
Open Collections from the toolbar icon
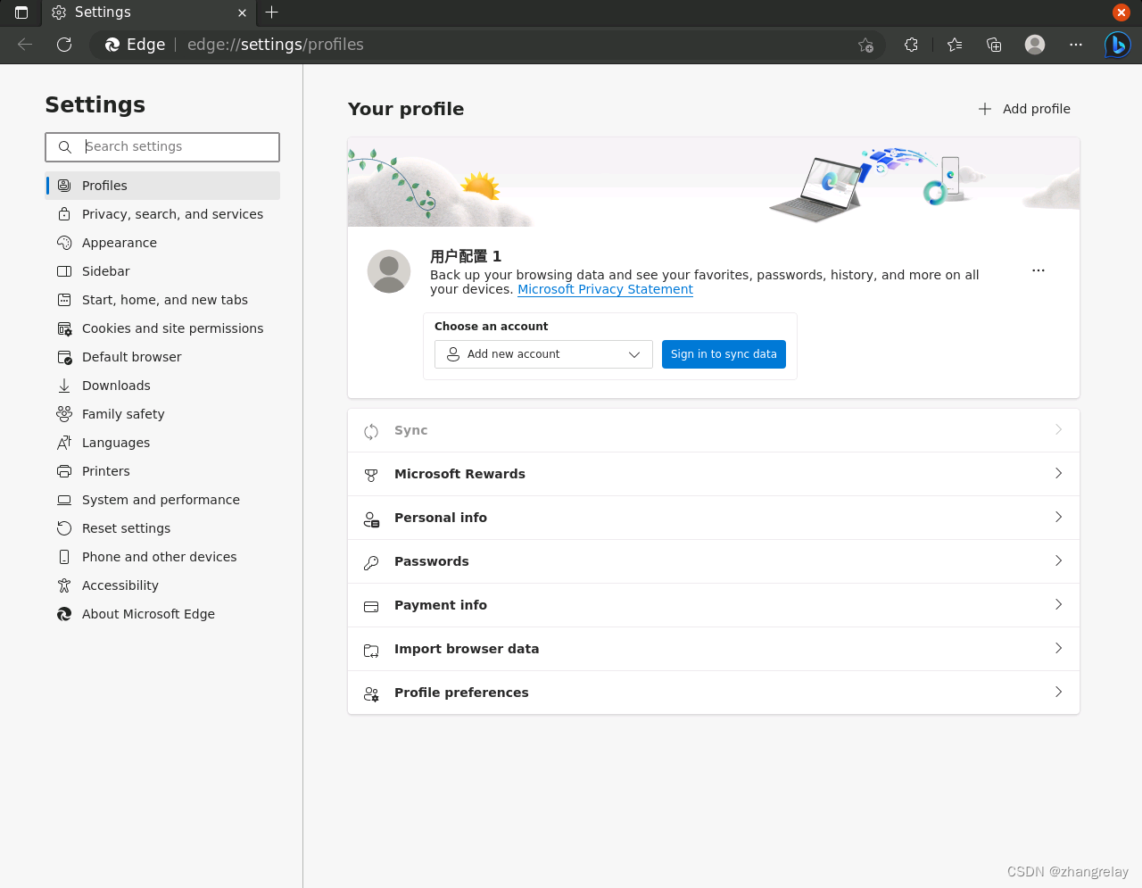pyautogui.click(x=993, y=44)
